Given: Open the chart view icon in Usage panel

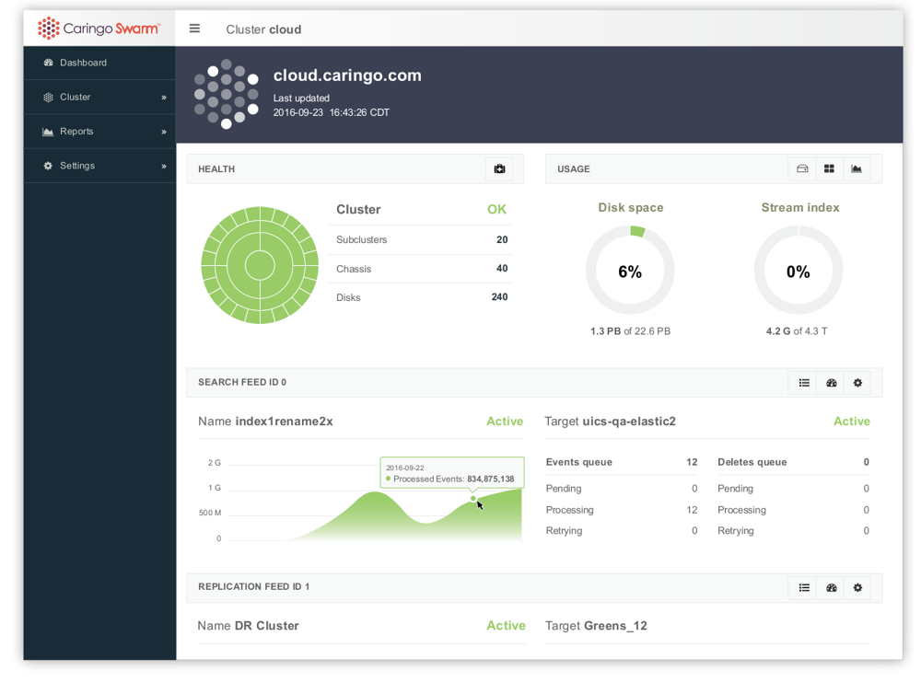Looking at the screenshot, I should click(x=857, y=168).
